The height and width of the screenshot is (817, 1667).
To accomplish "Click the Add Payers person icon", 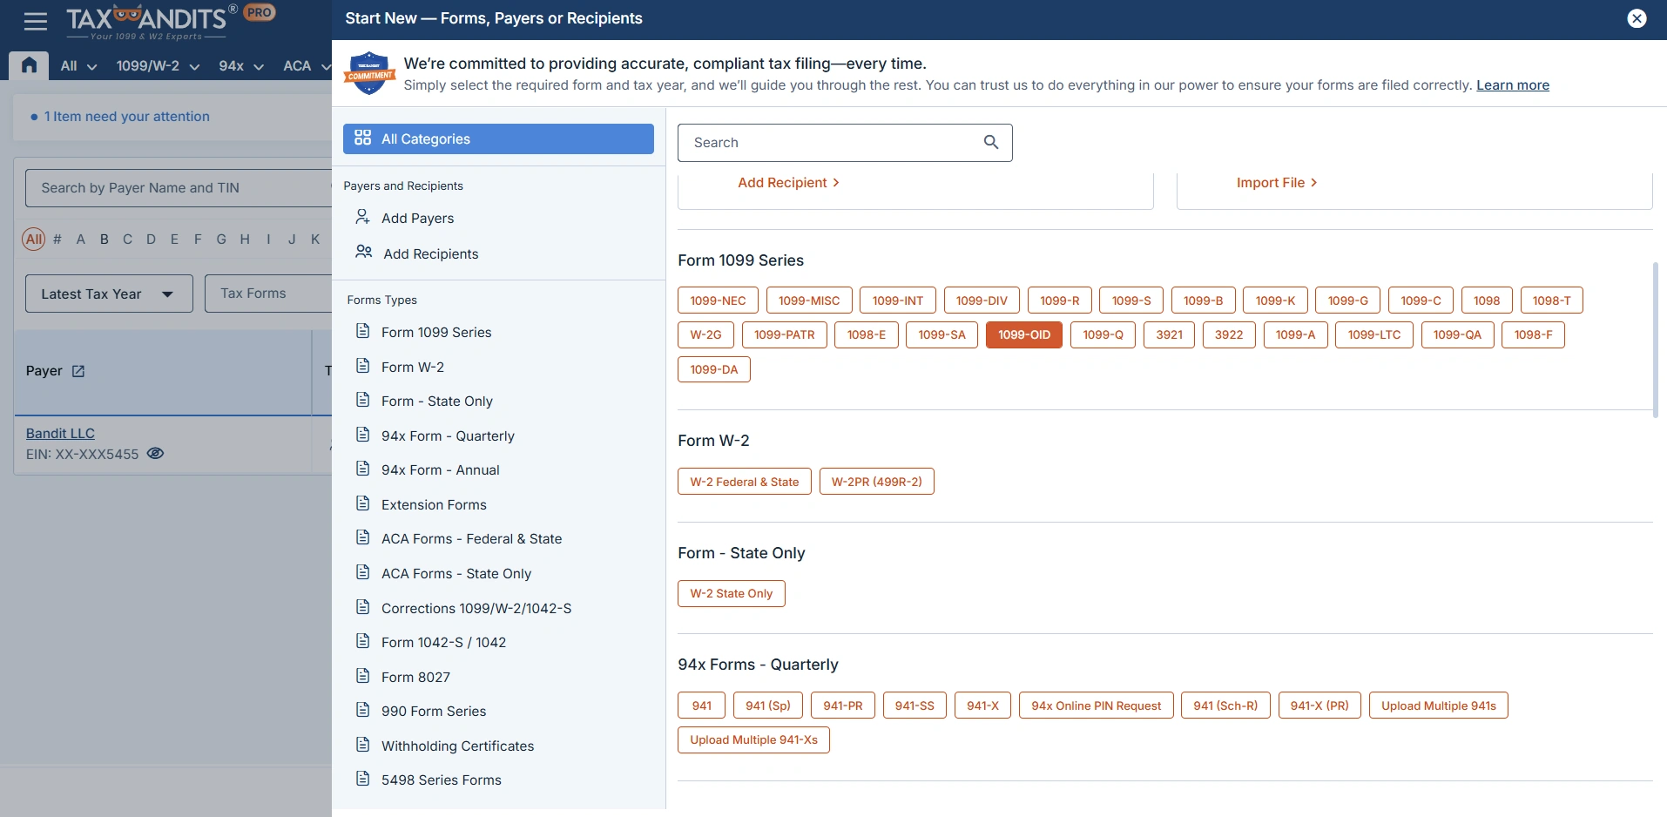I will tap(362, 217).
